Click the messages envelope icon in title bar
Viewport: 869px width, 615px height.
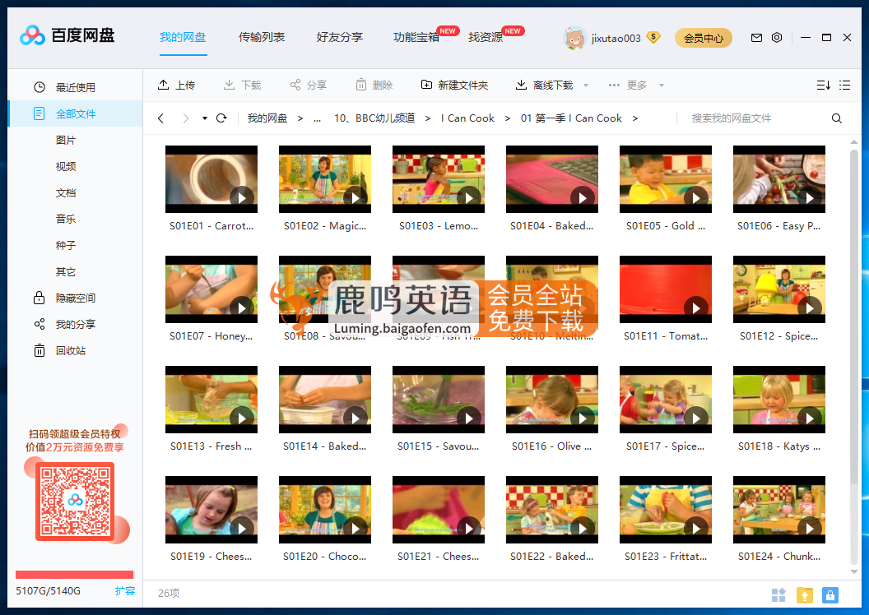[x=756, y=38]
